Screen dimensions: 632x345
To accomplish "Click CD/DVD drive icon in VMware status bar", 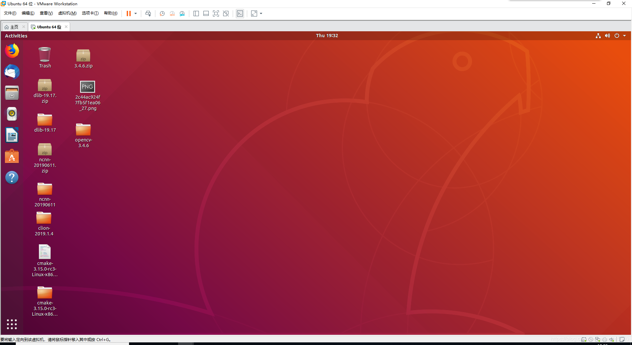I will point(591,339).
